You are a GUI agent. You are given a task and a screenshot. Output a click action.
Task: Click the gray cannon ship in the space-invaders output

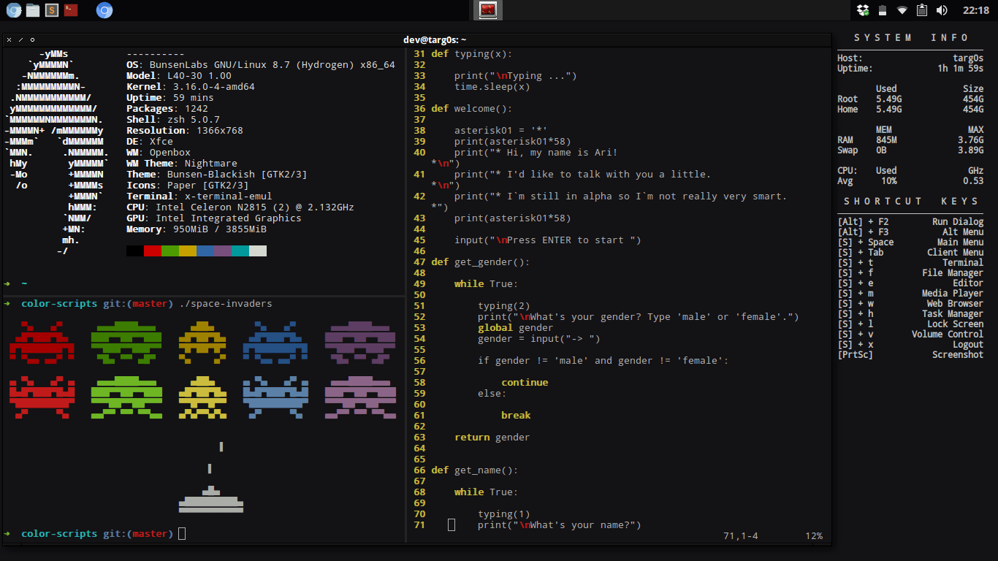(x=211, y=499)
